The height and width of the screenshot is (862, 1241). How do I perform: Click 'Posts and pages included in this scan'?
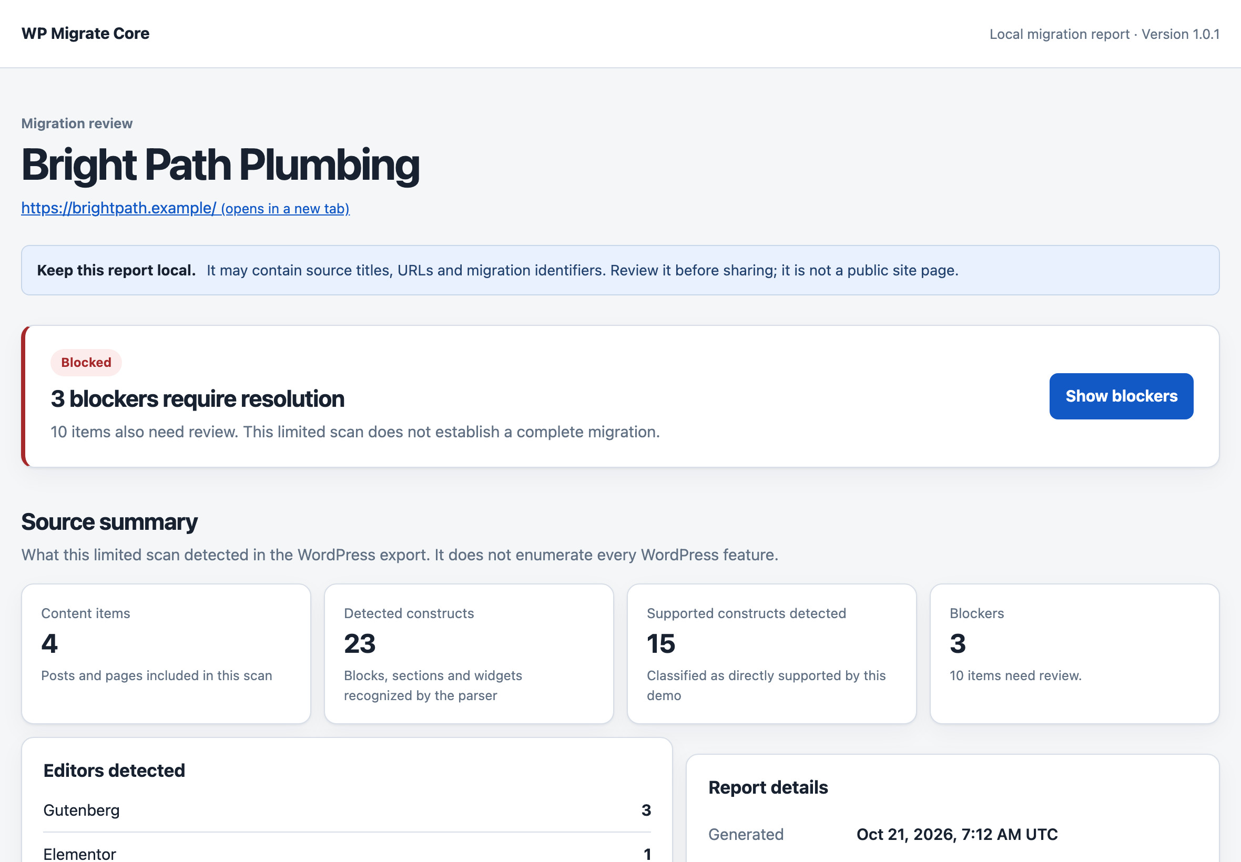[x=157, y=675]
